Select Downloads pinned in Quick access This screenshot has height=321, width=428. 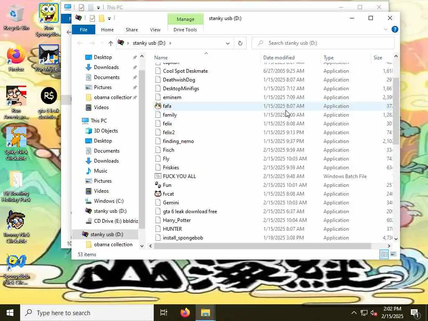[x=106, y=67]
